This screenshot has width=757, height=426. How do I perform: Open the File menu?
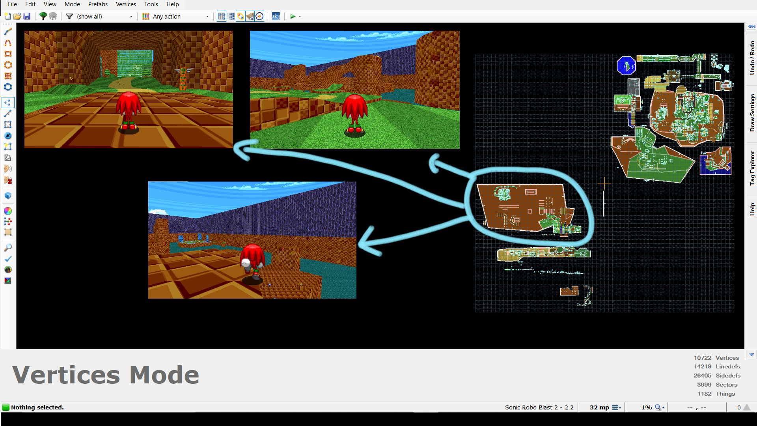(12, 4)
